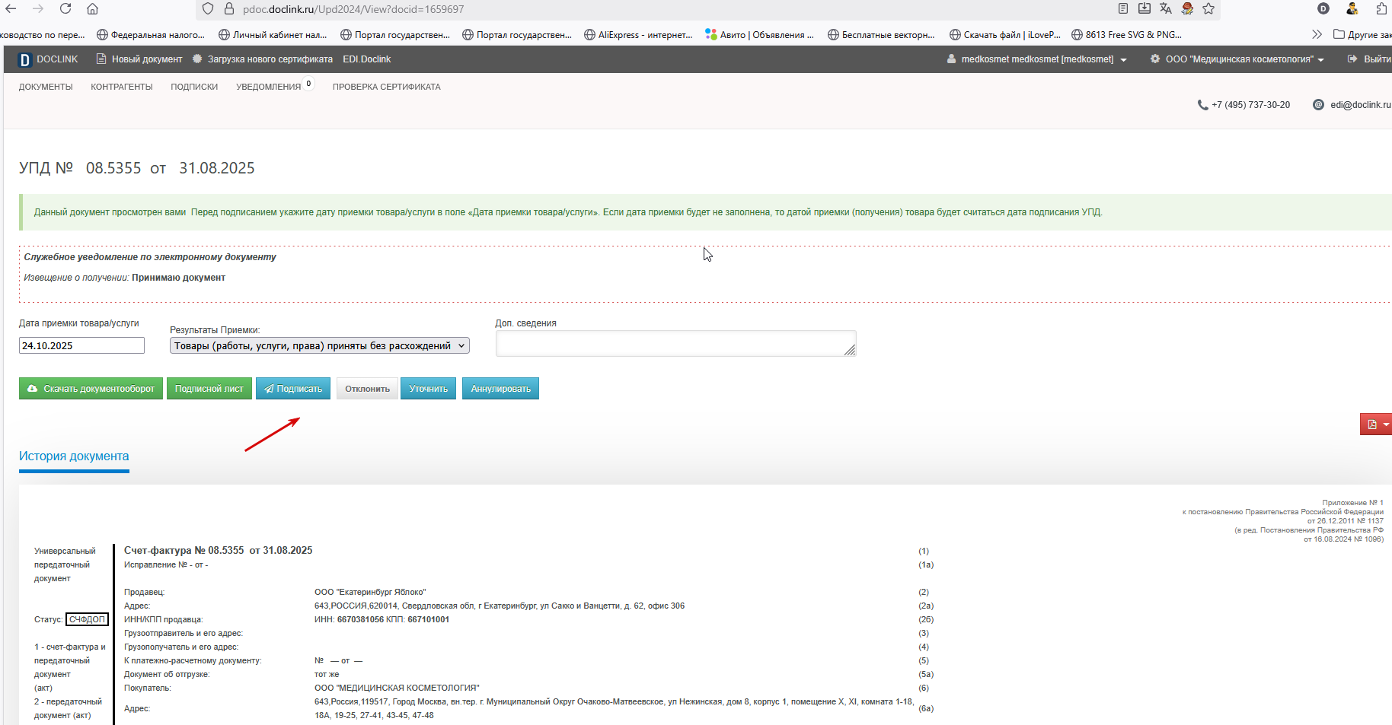This screenshot has height=725, width=1392.
Task: Open the AliExpress bookmark
Action: (638, 34)
